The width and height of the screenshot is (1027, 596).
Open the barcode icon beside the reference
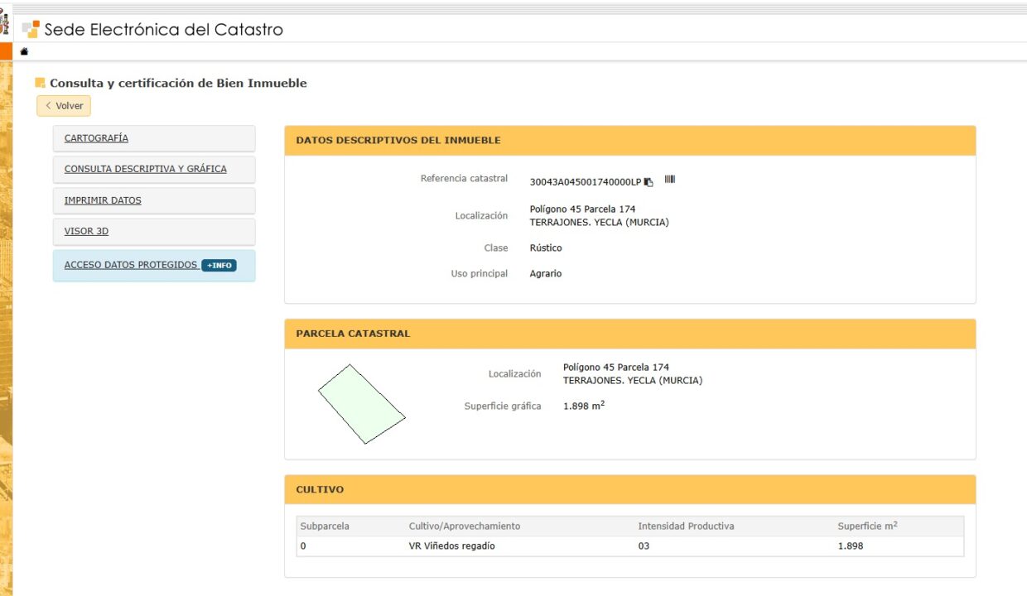click(x=670, y=180)
